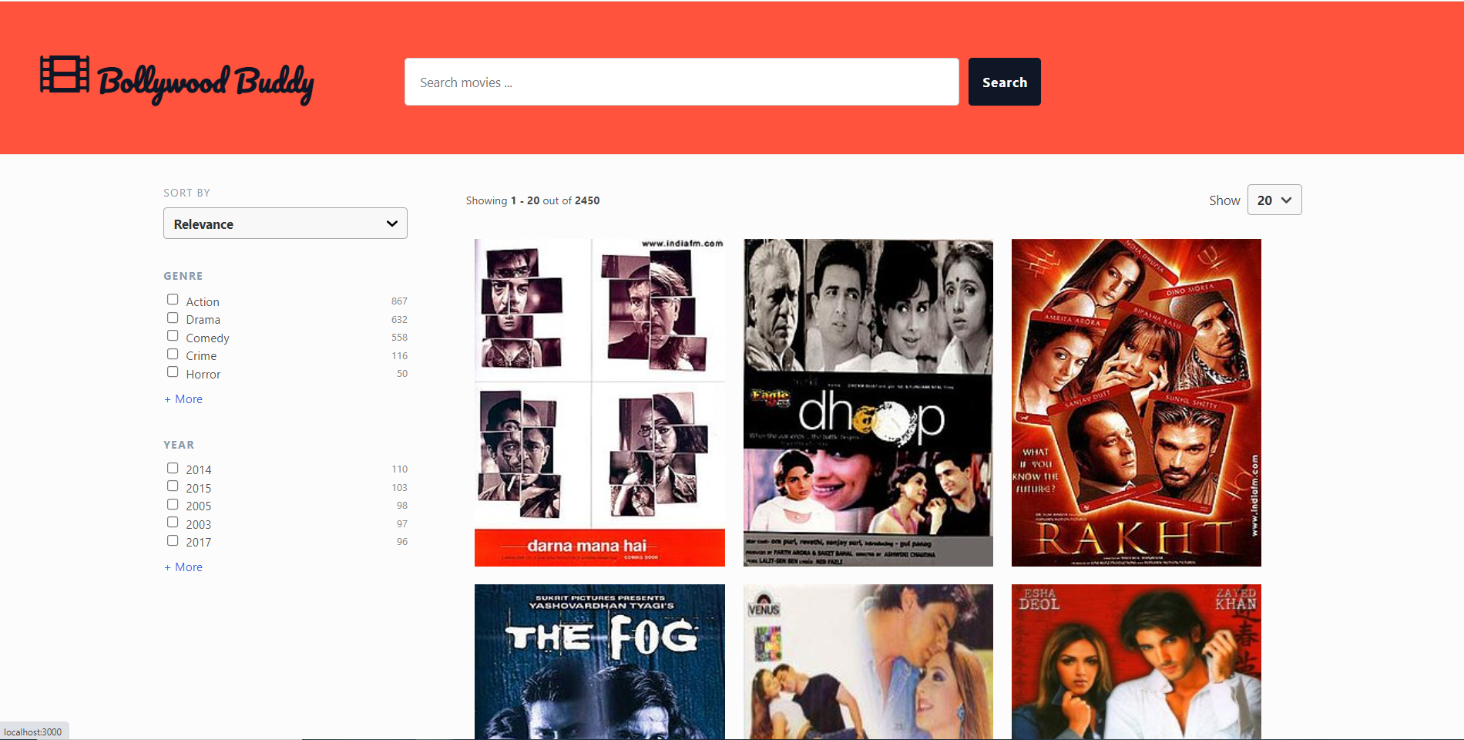Click the GENRE section heading

[x=183, y=276]
